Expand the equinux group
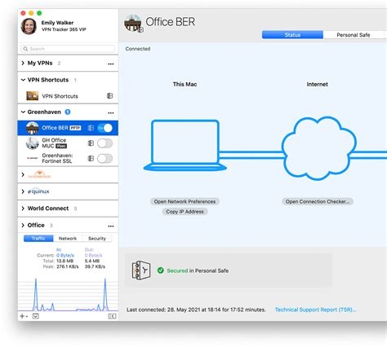 coord(23,191)
